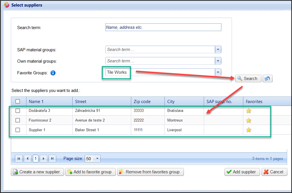This screenshot has width=292, height=193.
Task: Open the Own material groups dropdown
Action: 218,61
